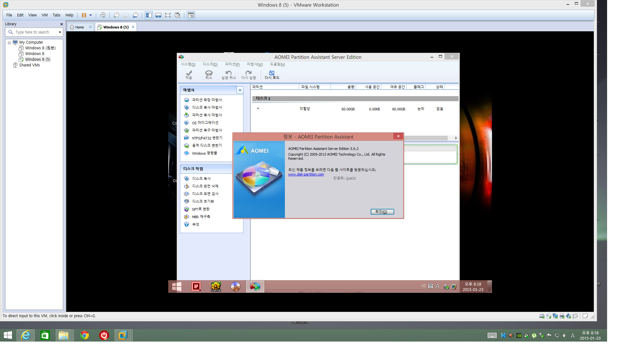Click the guest Windows Start button
This screenshot has height=358, width=621.
click(177, 287)
